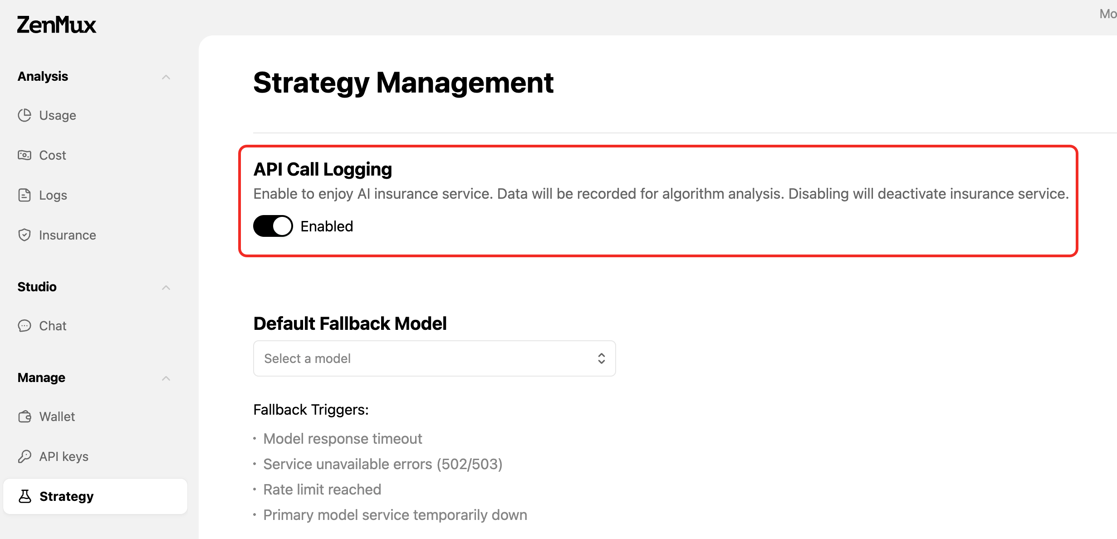Click the API keys key icon
The image size is (1117, 539).
[x=24, y=456]
